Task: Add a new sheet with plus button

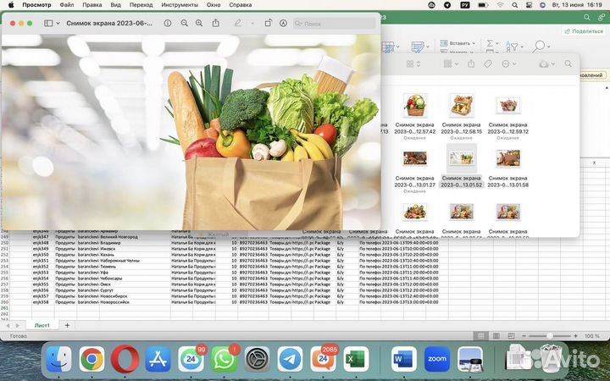Action: 67,325
